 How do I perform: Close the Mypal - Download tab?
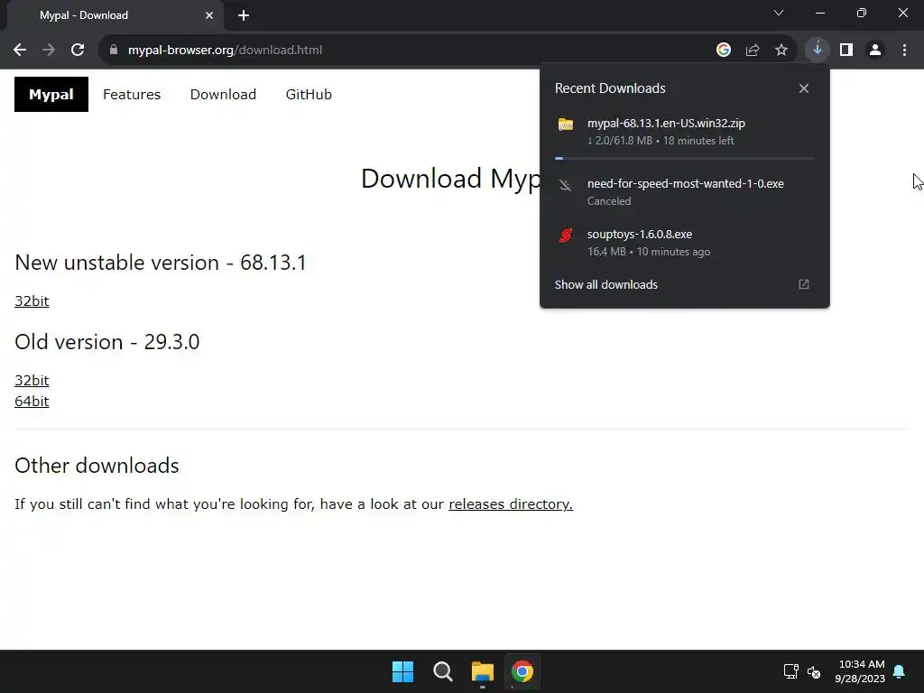tap(209, 15)
